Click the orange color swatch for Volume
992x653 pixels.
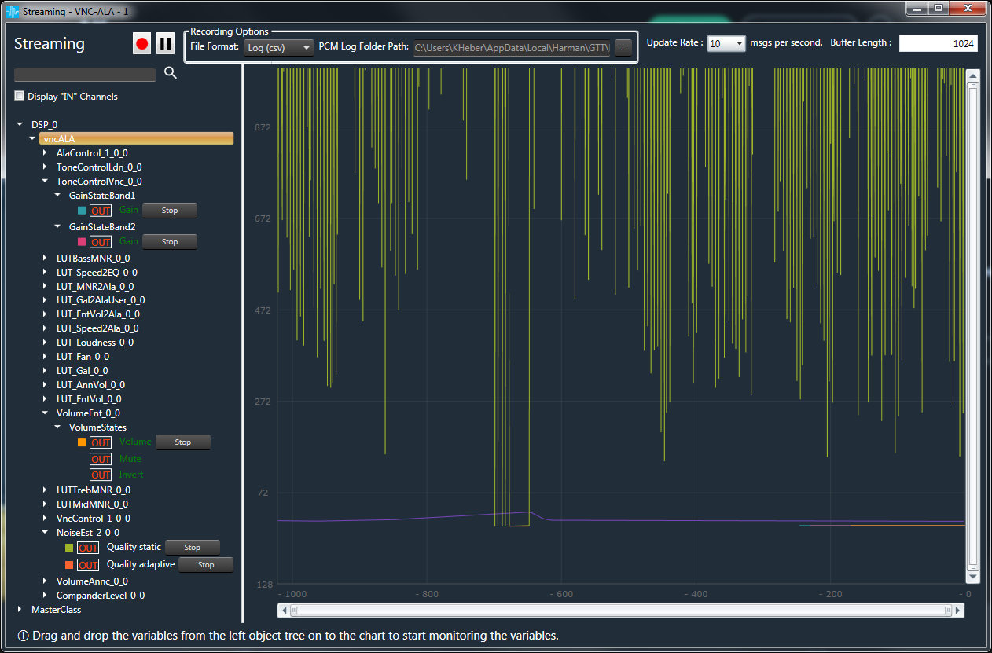click(x=82, y=442)
